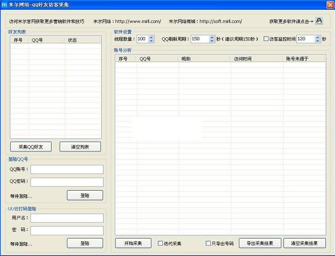Click the 用户名 text field

67,218
